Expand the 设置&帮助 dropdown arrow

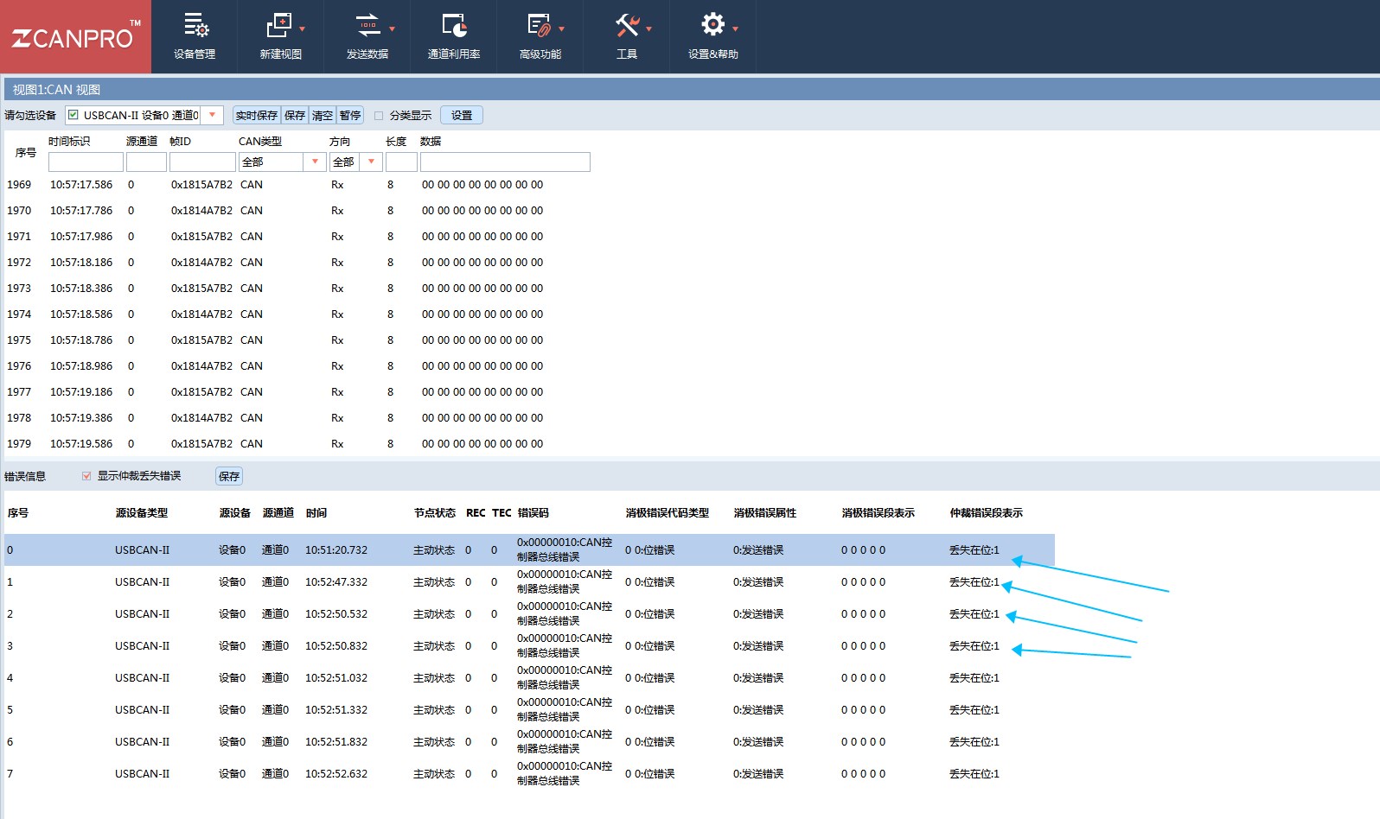[x=735, y=29]
